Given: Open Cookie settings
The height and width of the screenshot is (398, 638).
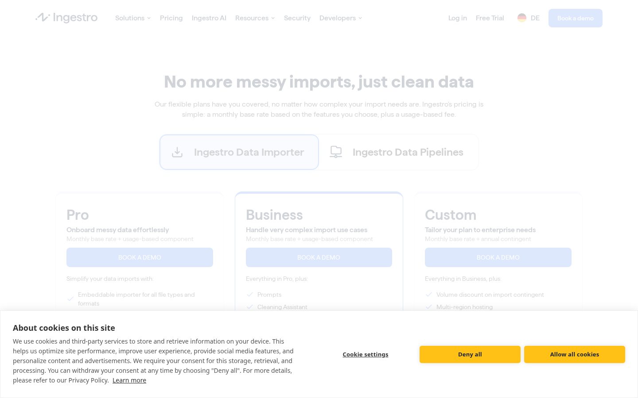Looking at the screenshot, I should [366, 354].
